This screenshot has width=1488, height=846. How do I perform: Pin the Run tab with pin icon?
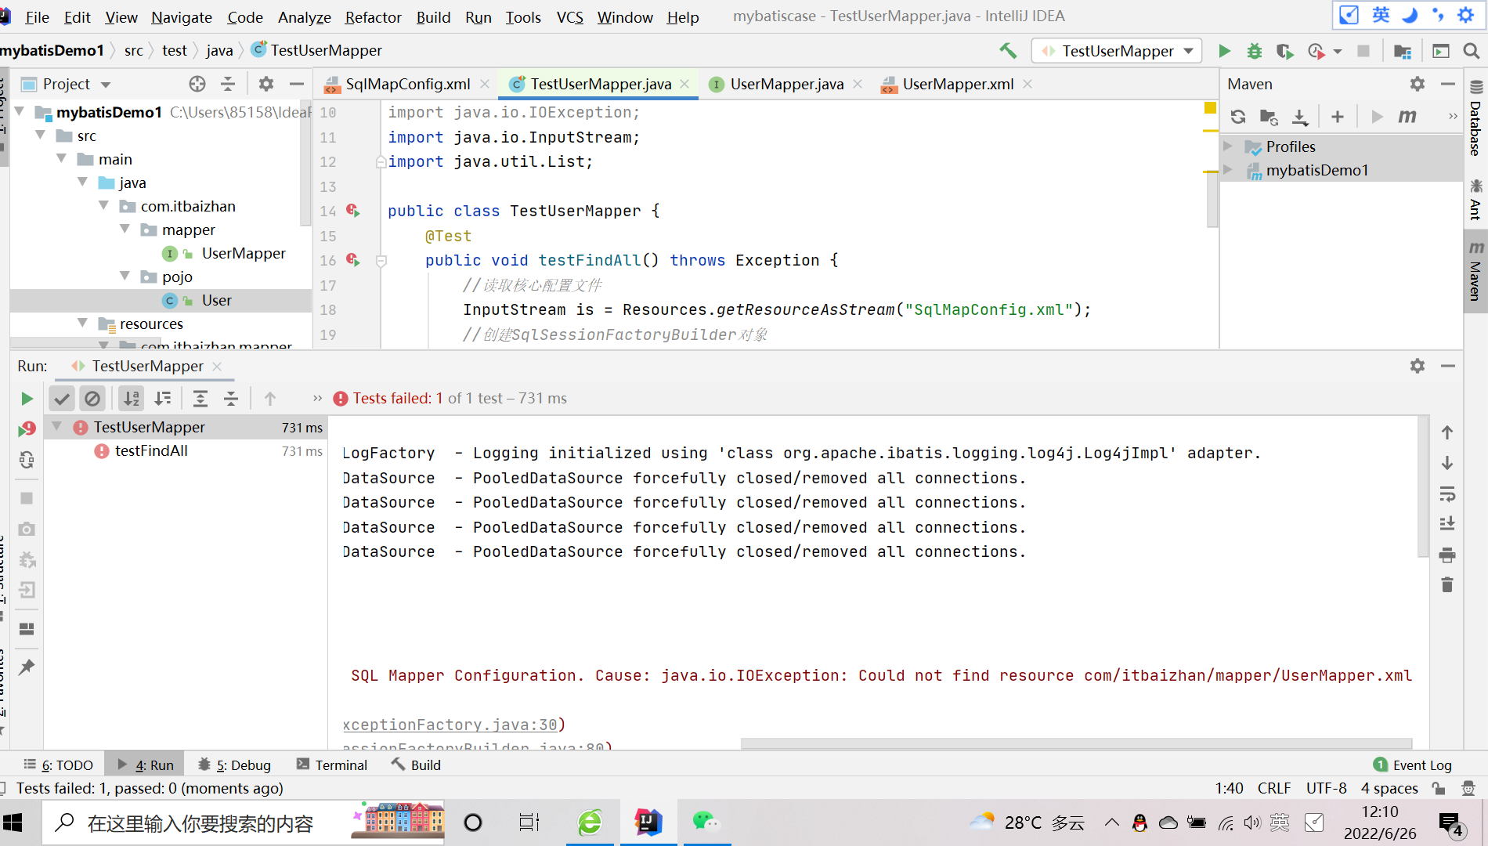(x=27, y=667)
